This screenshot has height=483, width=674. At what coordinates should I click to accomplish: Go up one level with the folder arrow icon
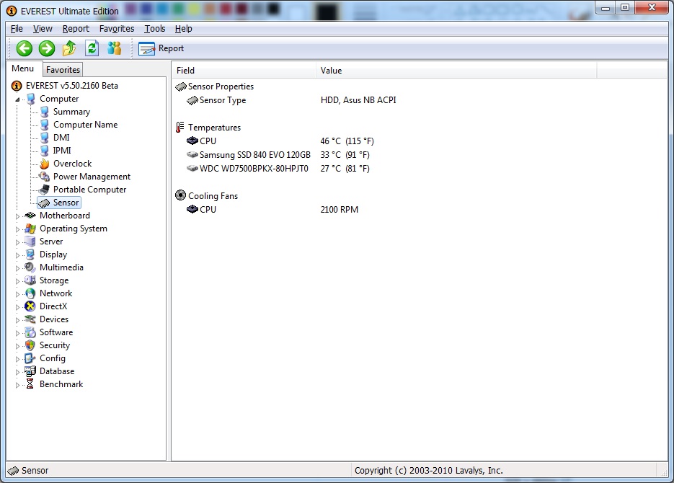pos(69,48)
